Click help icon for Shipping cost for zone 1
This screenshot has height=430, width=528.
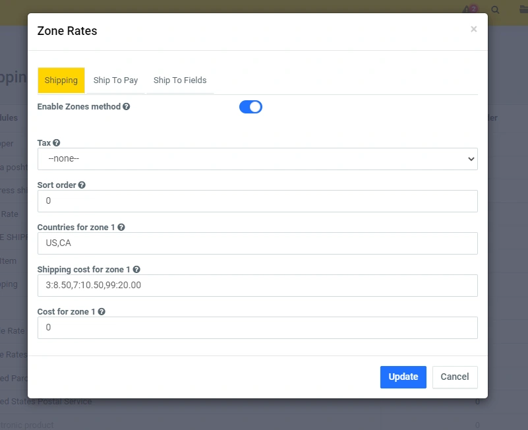point(136,270)
